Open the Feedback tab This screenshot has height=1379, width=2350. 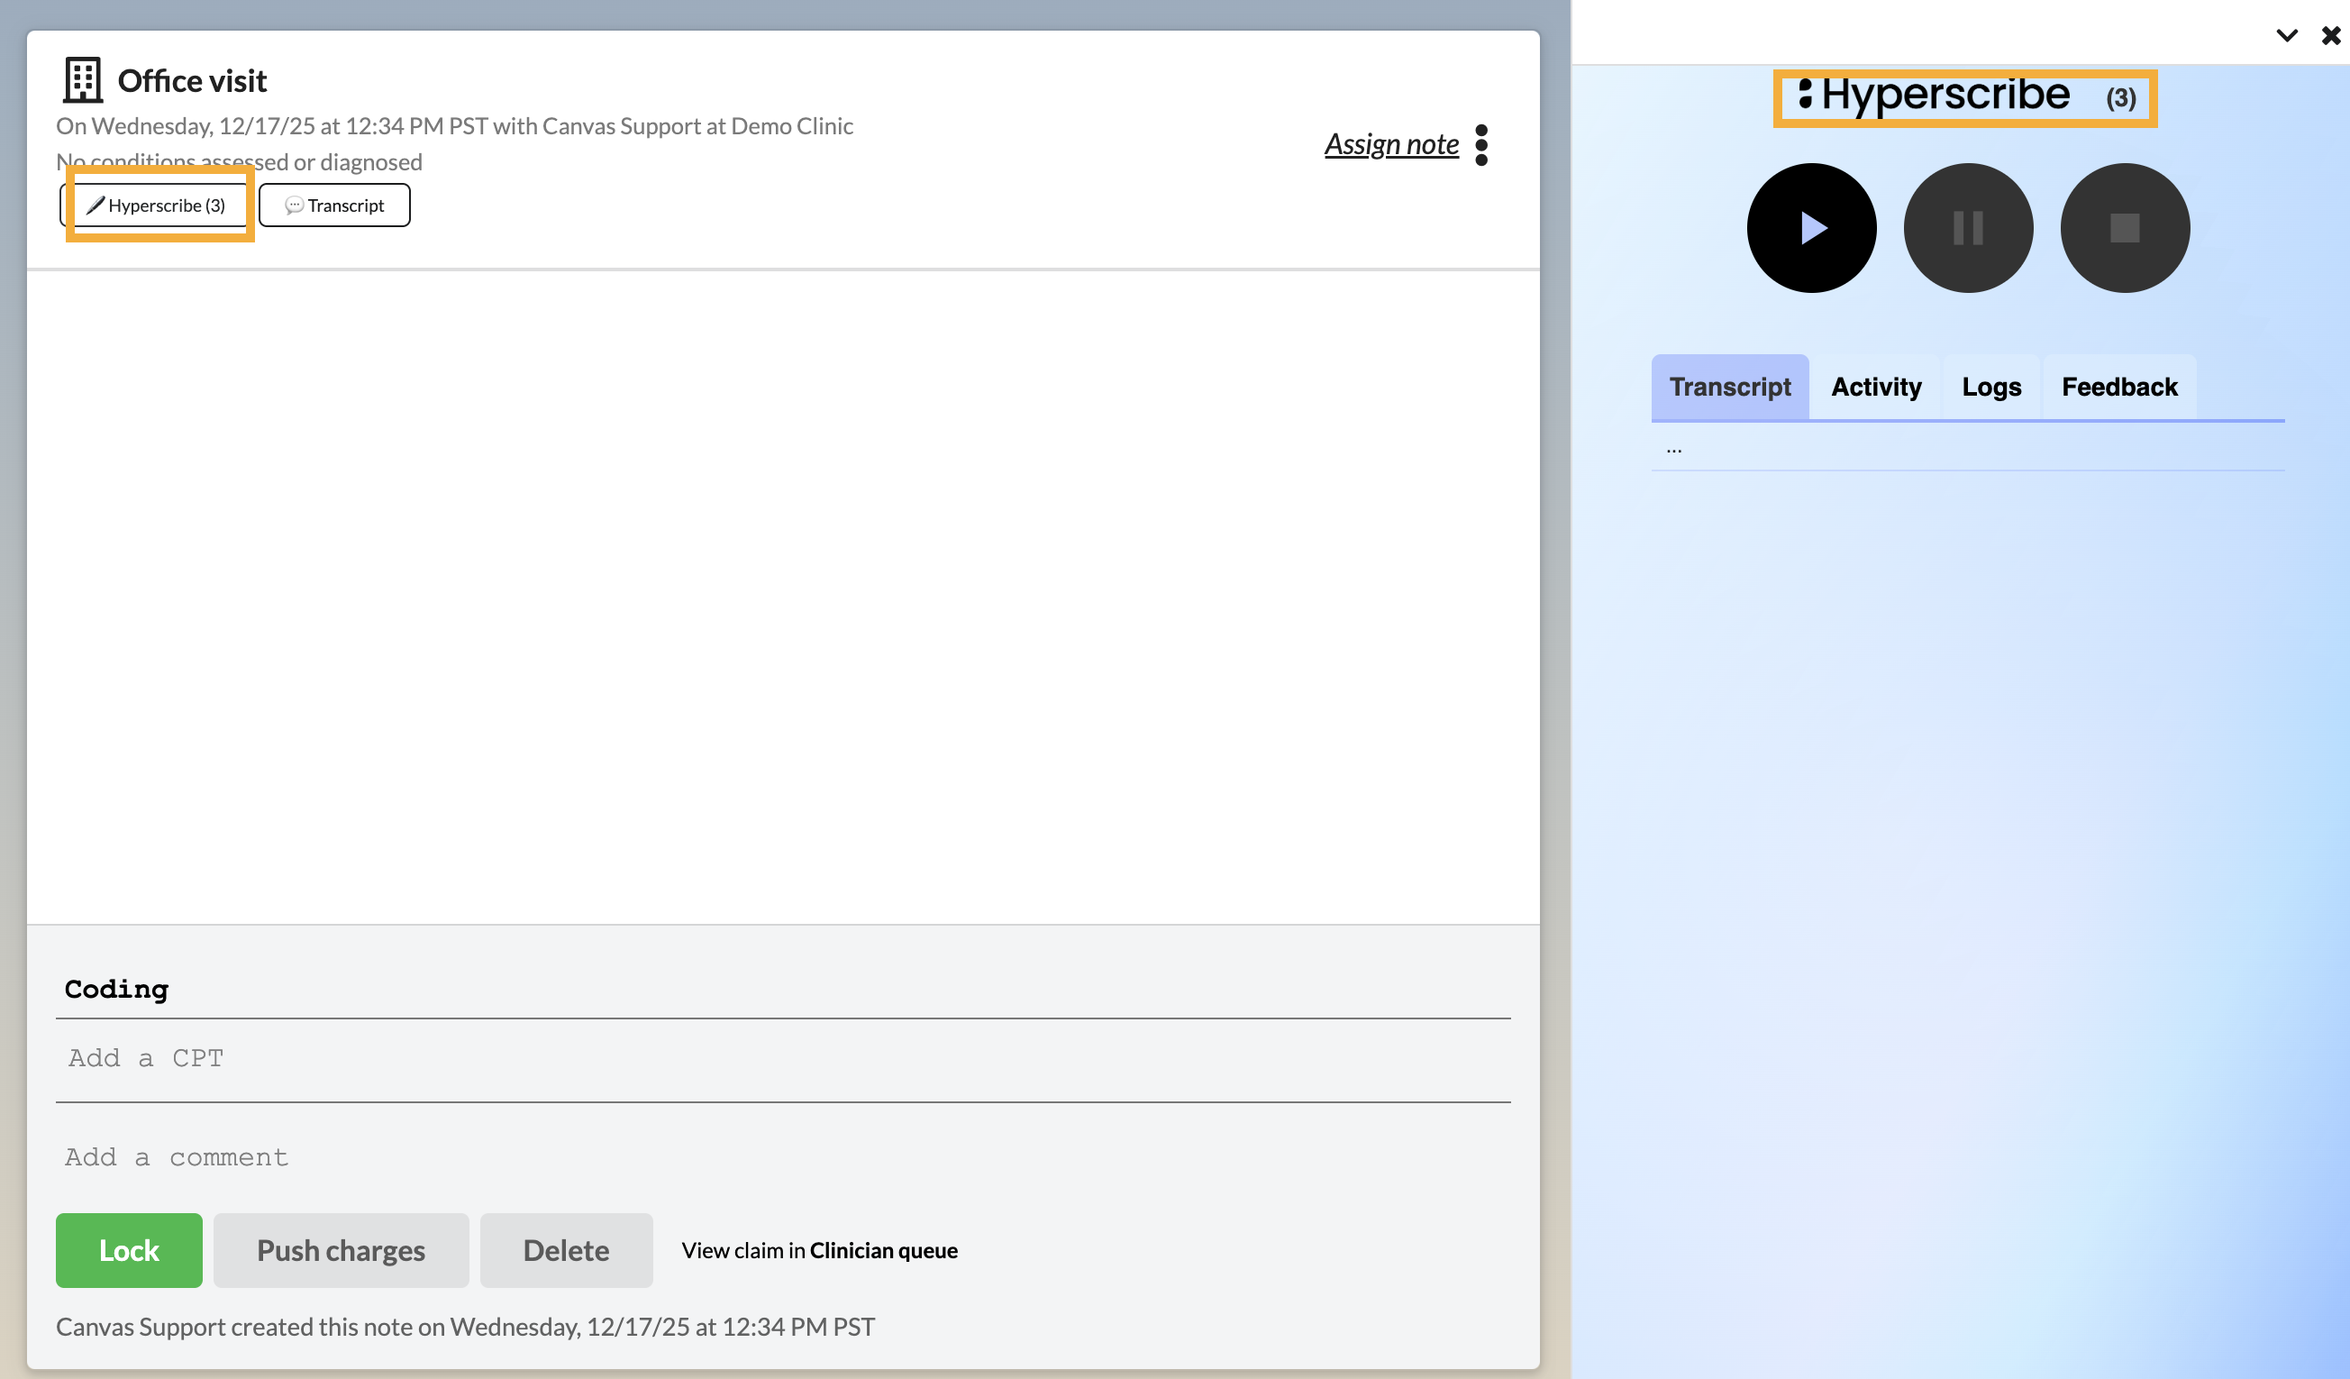2118,388
